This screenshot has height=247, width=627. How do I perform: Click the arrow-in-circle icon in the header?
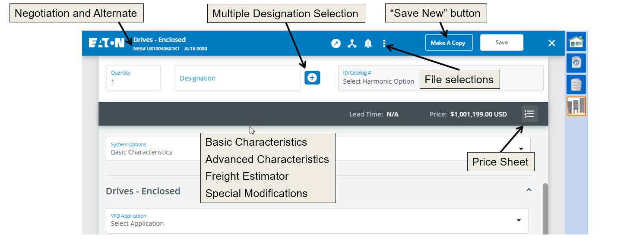[336, 43]
